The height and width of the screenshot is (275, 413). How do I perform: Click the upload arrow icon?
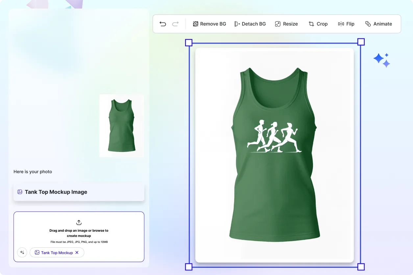pyautogui.click(x=79, y=222)
